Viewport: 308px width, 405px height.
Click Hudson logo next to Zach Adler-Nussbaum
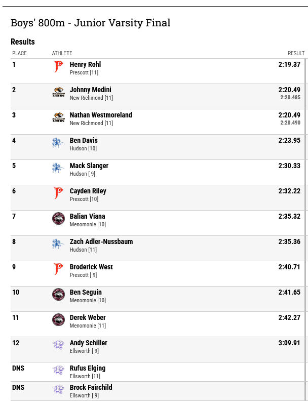point(58,244)
